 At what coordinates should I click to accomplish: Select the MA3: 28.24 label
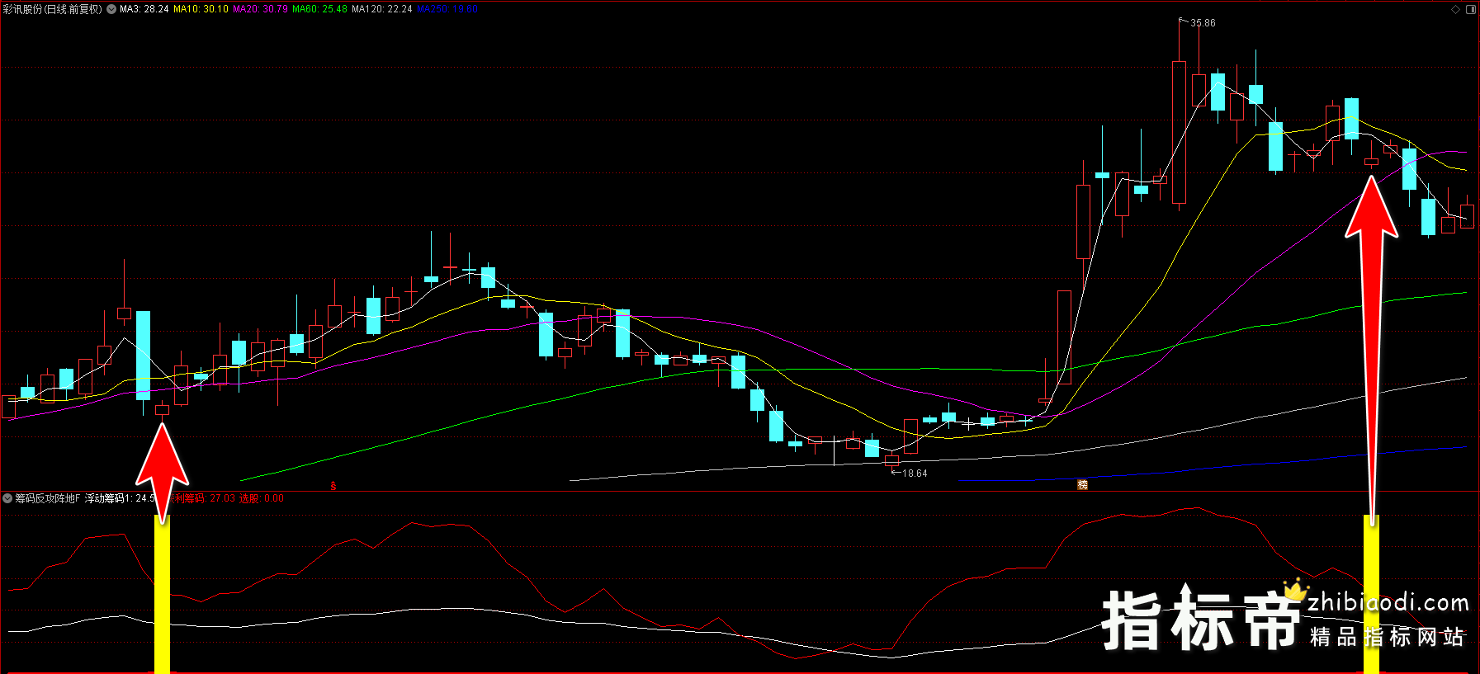(144, 9)
